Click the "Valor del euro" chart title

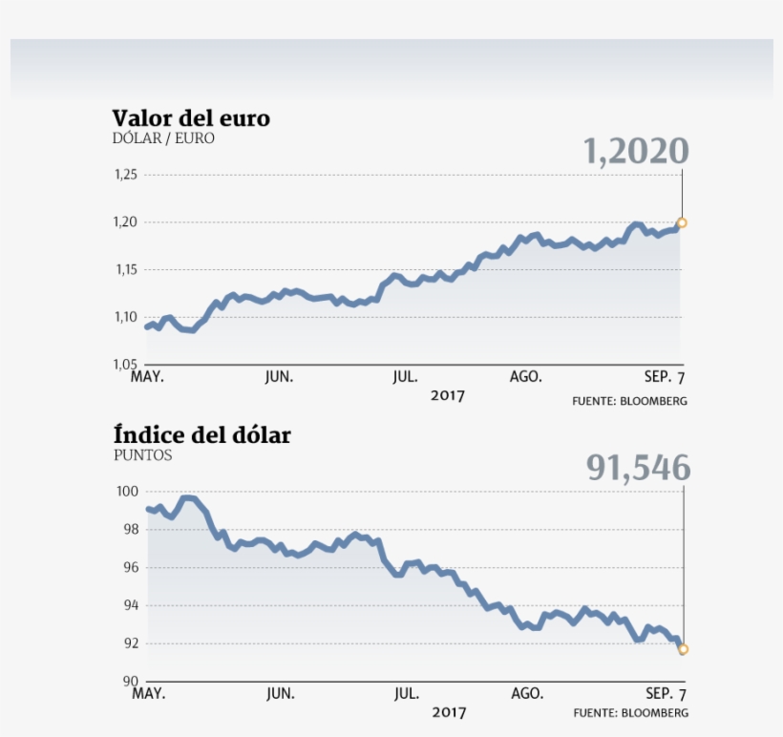(191, 118)
